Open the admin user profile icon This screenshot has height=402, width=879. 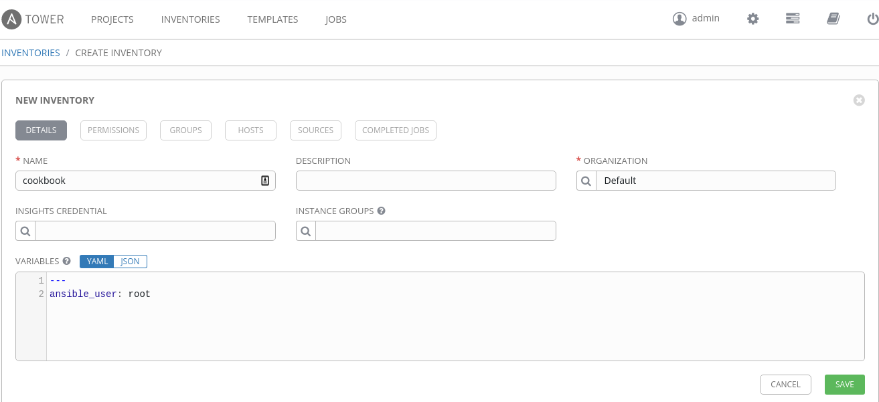tap(680, 19)
